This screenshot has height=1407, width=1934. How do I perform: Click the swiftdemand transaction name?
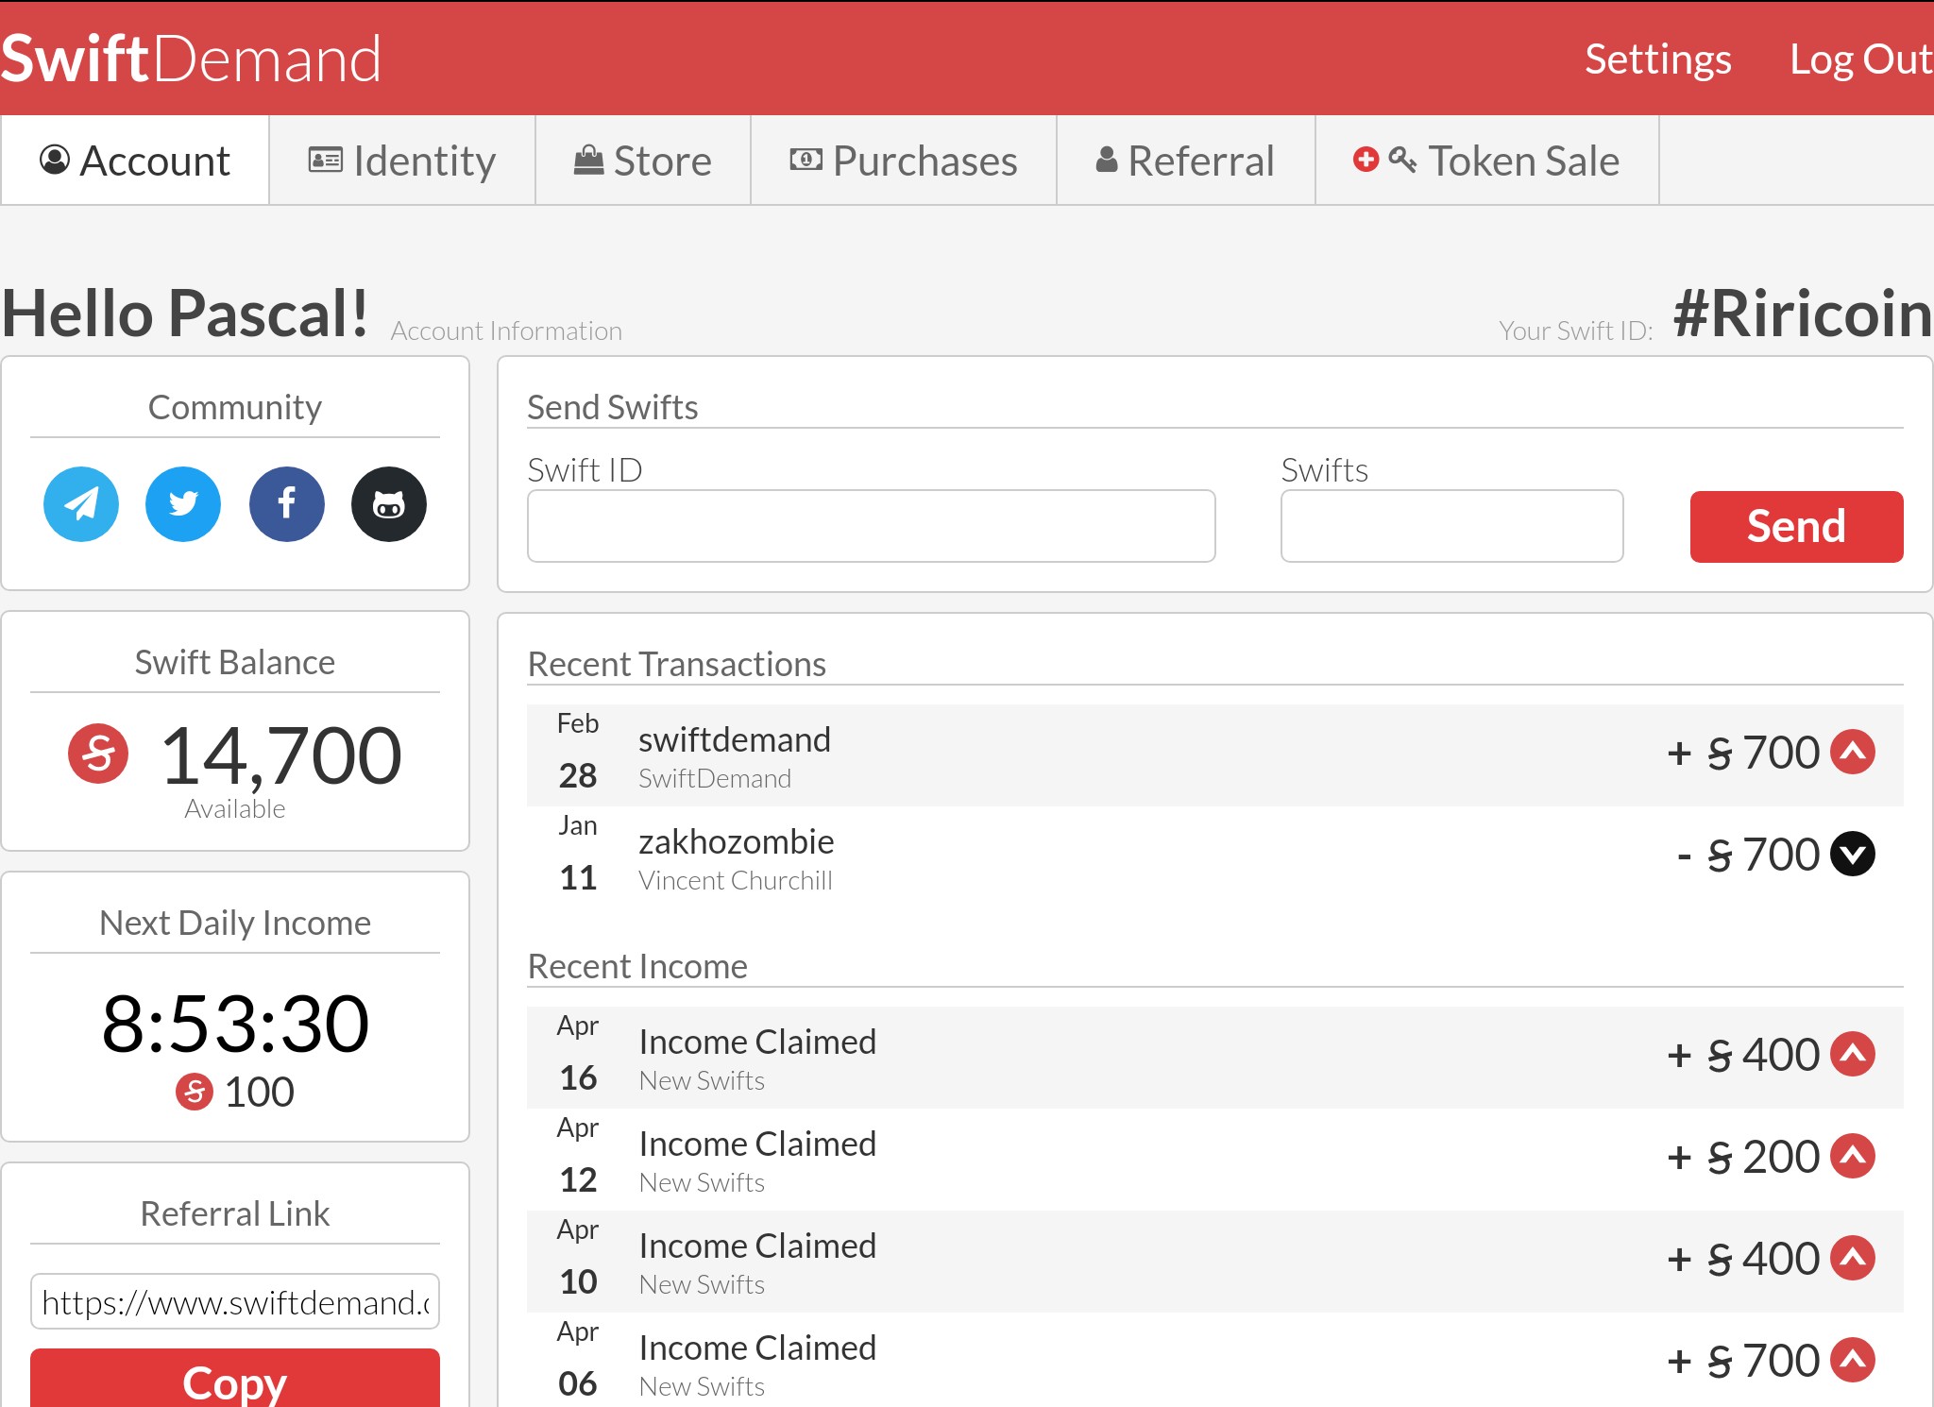click(x=735, y=739)
